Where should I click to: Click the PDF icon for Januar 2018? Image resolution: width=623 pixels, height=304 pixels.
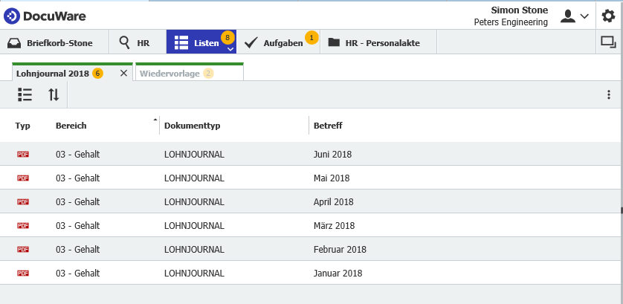pyautogui.click(x=23, y=274)
